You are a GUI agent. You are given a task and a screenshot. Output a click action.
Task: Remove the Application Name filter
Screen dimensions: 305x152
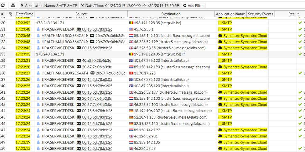click(22, 5)
